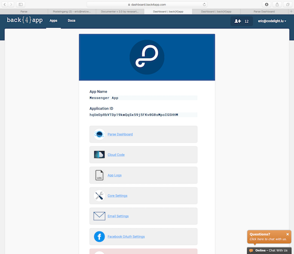This screenshot has height=254, width=294.
Task: Add a new browser tab with plus
Action: (291, 11)
